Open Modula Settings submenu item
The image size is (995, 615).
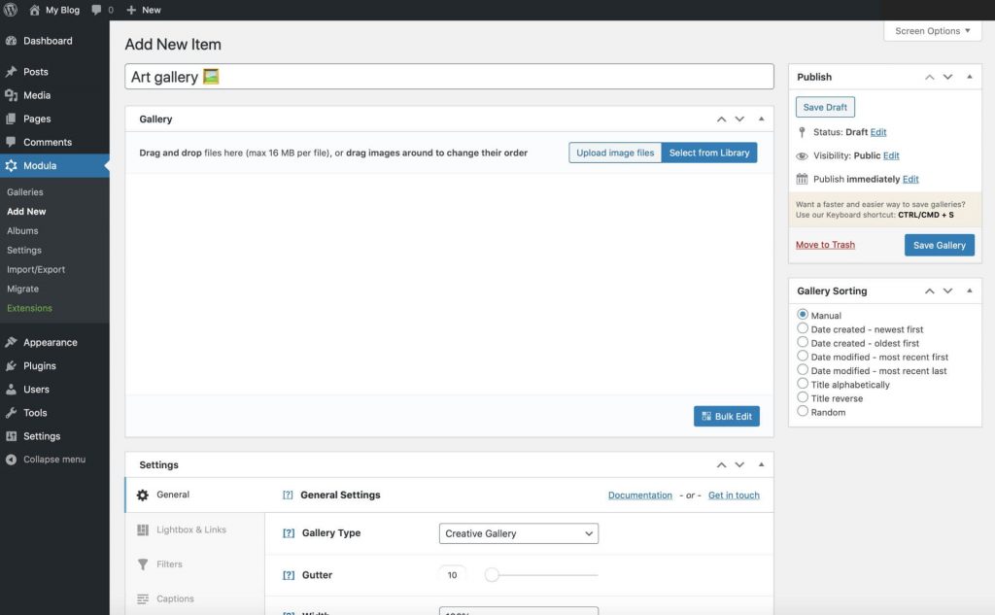pyautogui.click(x=24, y=250)
